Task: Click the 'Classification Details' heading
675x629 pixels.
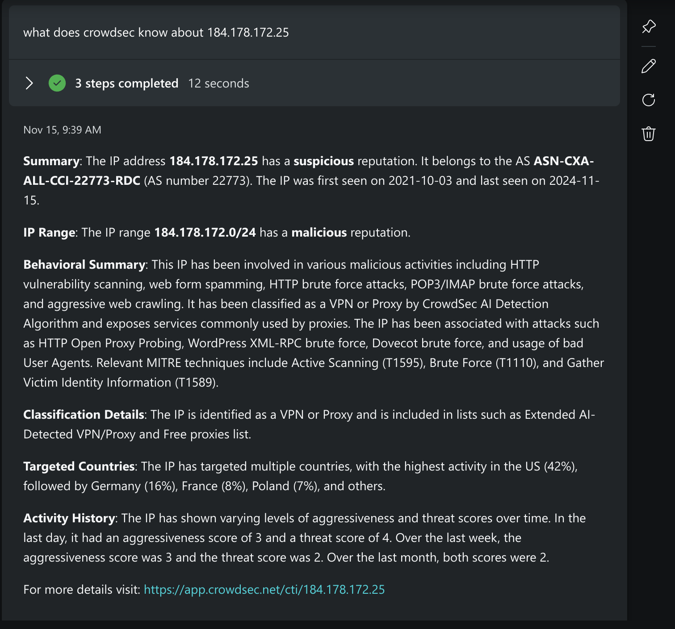Action: [x=84, y=415]
